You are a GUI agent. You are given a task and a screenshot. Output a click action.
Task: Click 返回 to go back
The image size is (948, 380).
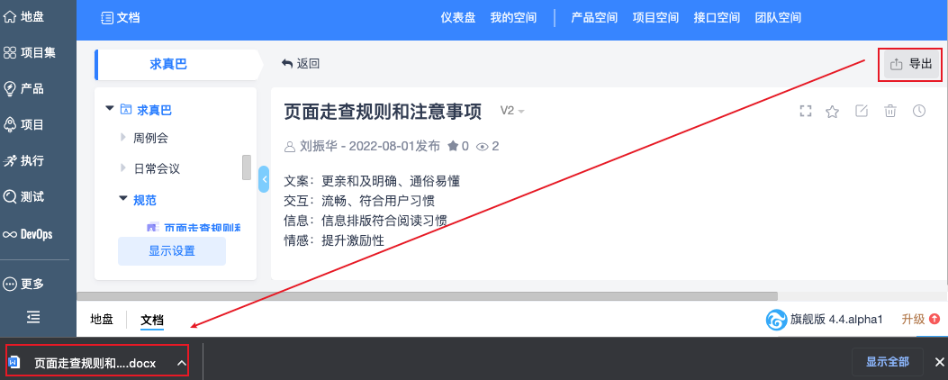(301, 64)
